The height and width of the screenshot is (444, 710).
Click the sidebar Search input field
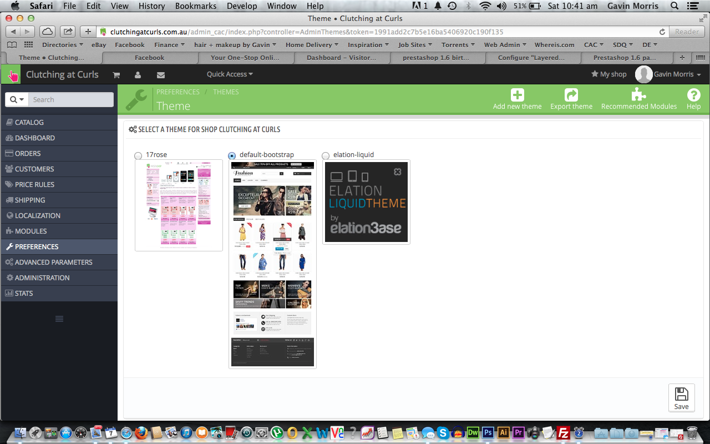[71, 100]
